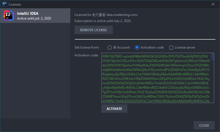Click the Close button at bottom right
Image resolution: width=220 pixels, height=132 pixels.
pos(204,125)
